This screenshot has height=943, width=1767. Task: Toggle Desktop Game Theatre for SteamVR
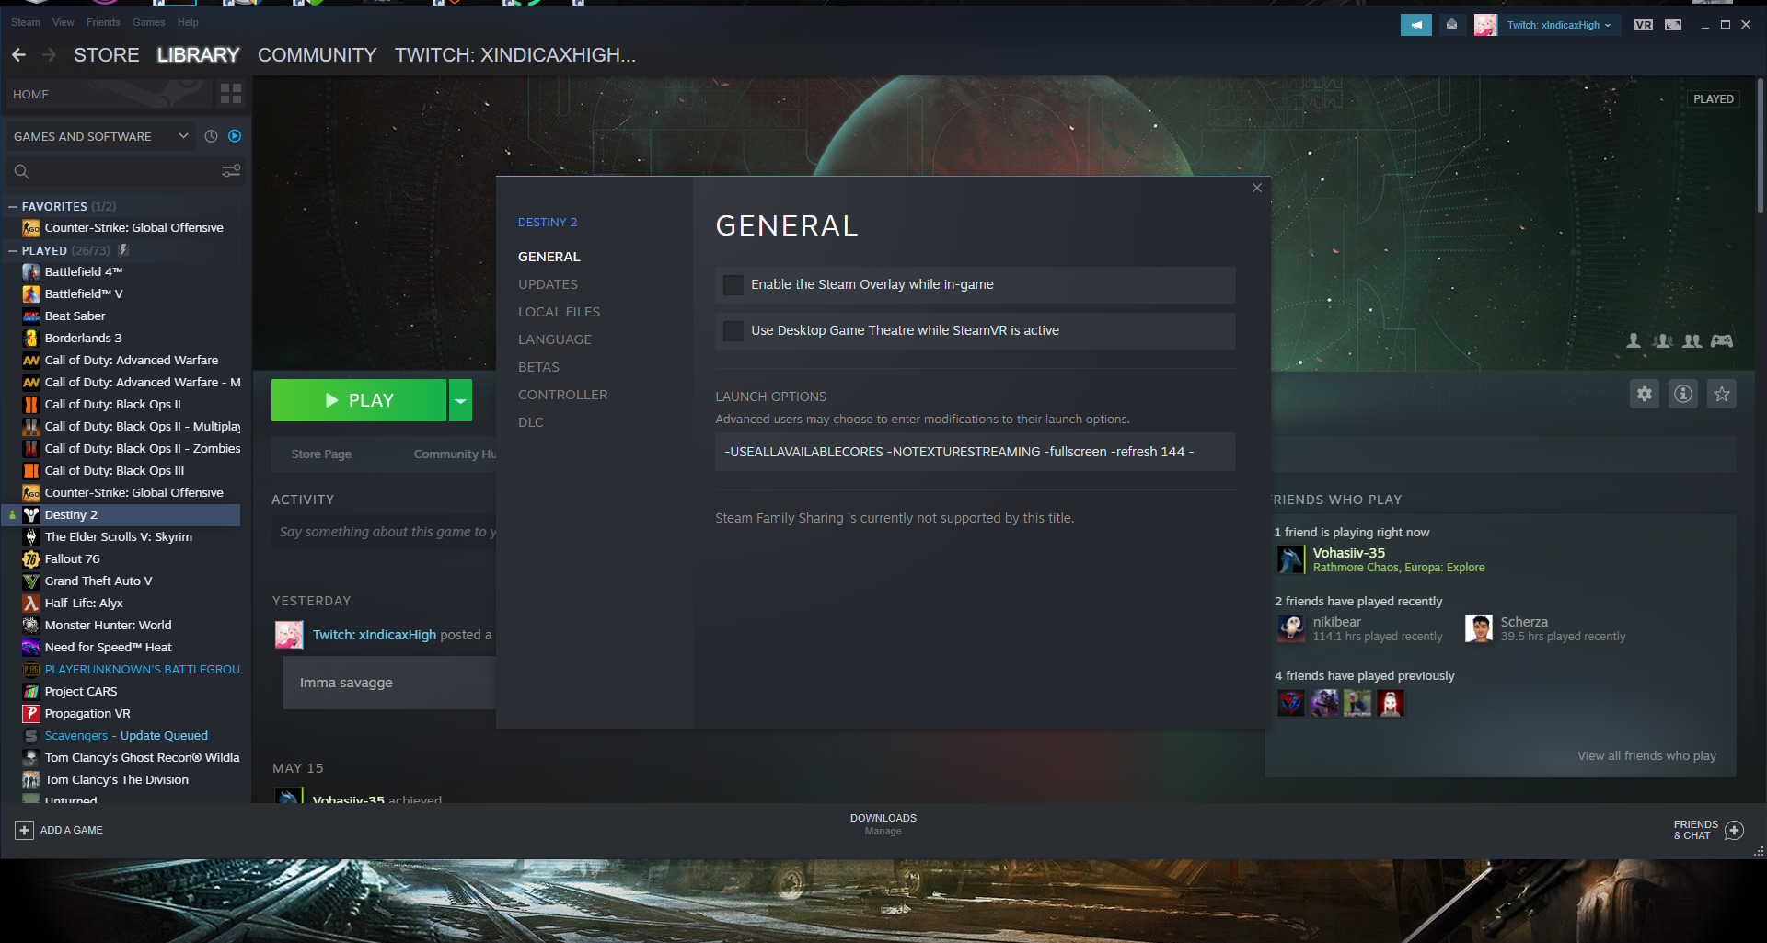(x=733, y=331)
